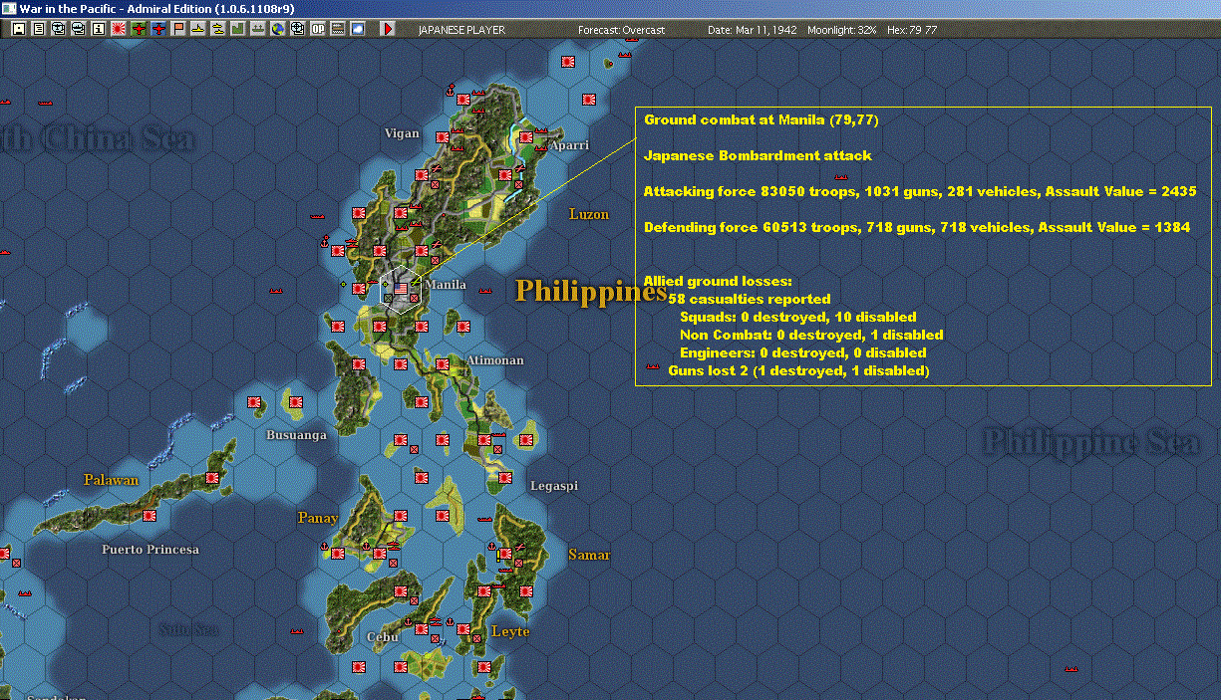The height and width of the screenshot is (700, 1221).
Task: Select the red plane on green icon
Action: point(140,29)
